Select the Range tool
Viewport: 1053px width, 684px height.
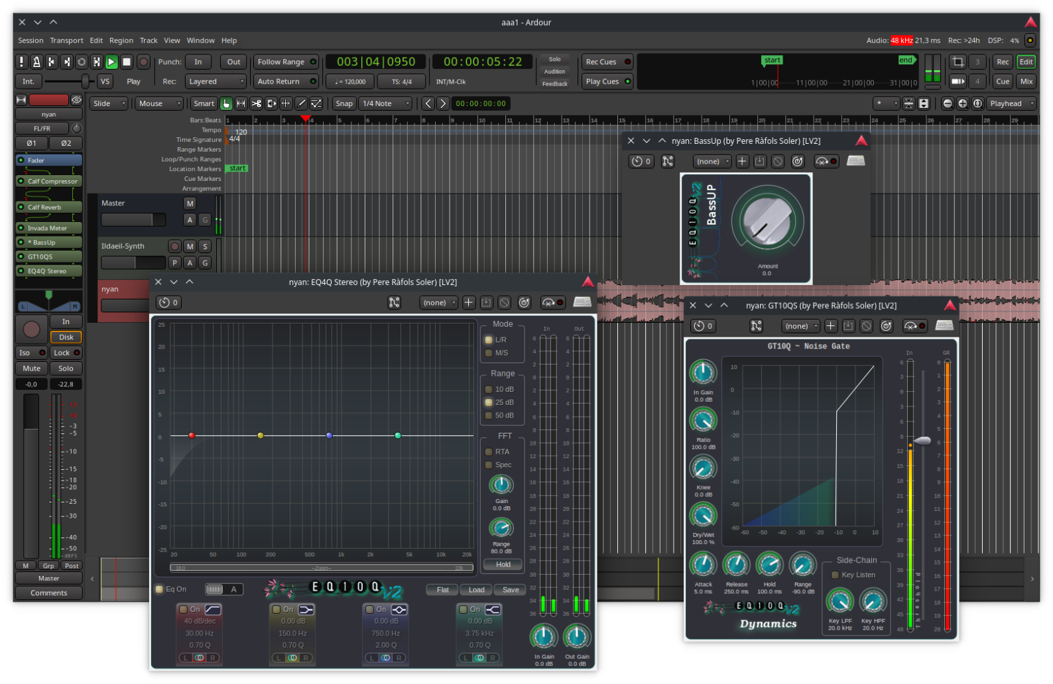[241, 103]
